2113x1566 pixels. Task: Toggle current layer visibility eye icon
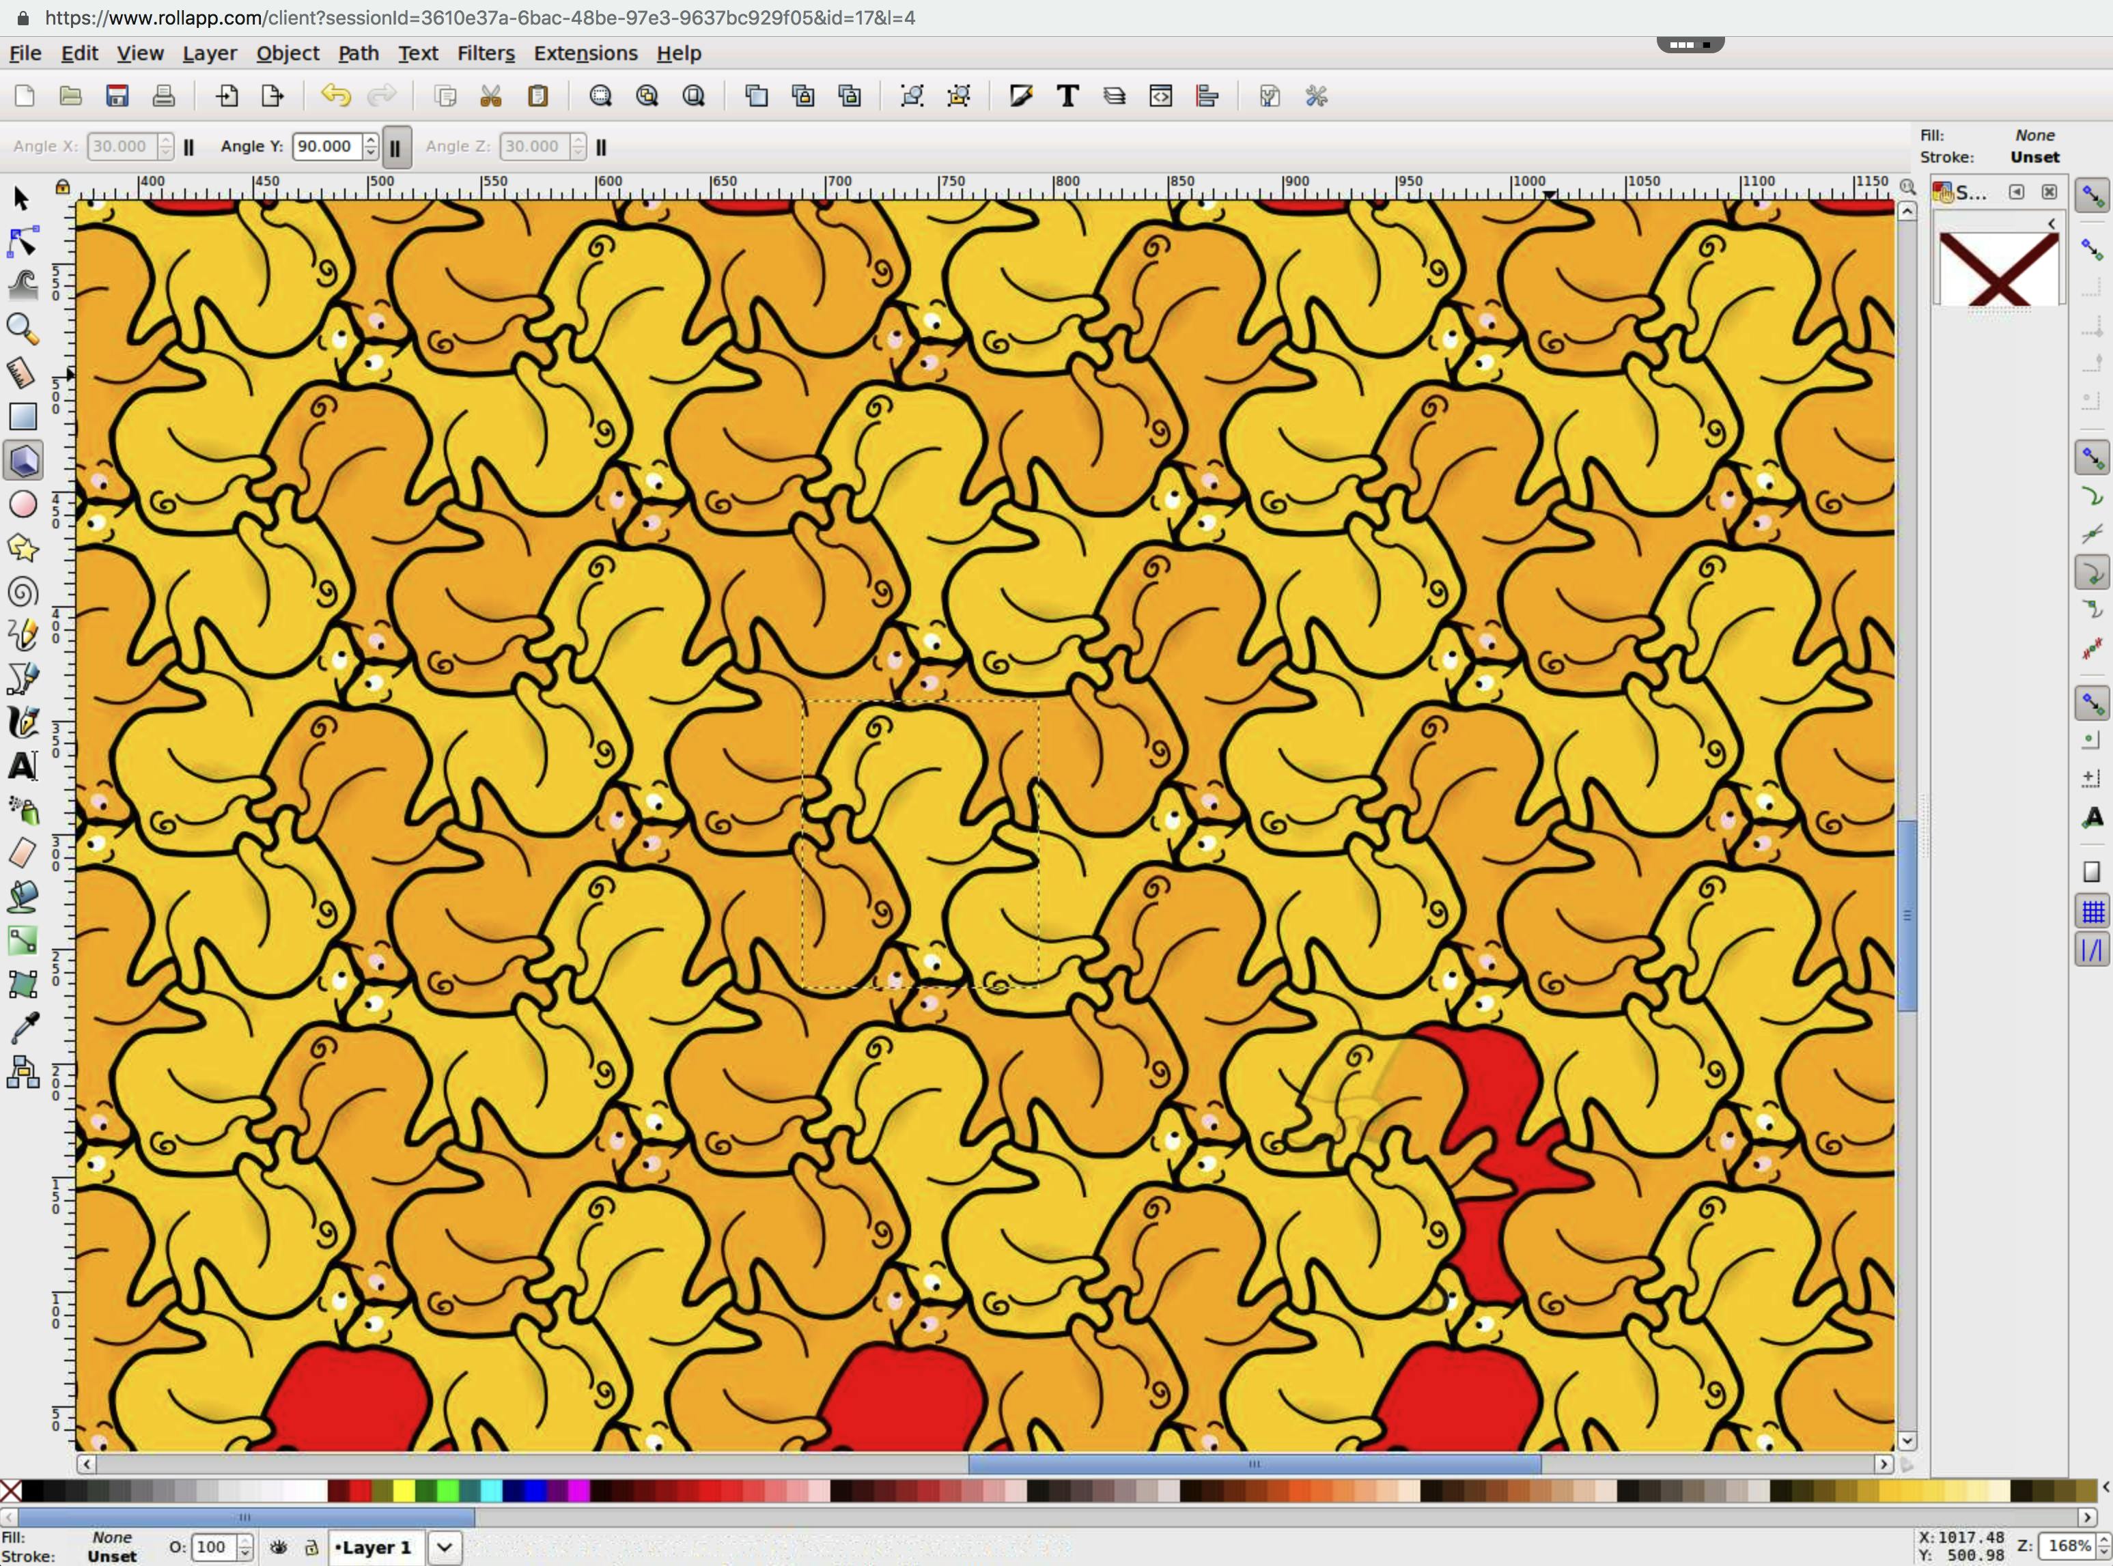point(278,1547)
